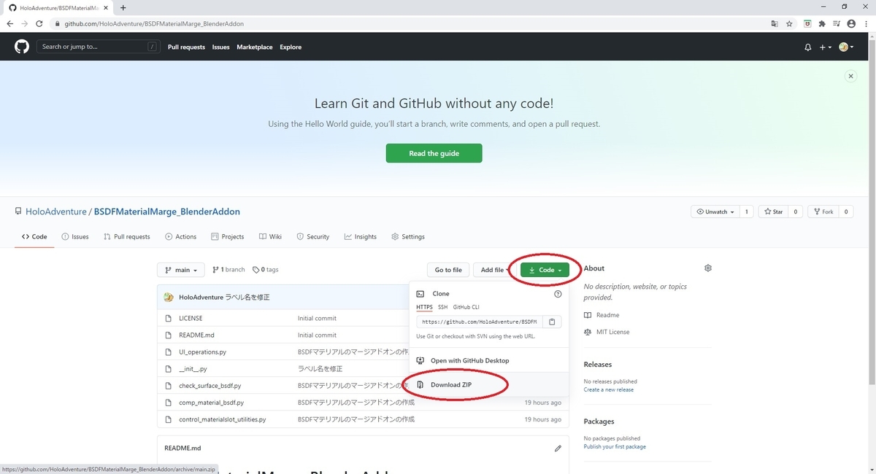This screenshot has height=474, width=876.
Task: Click the browser address bar
Action: coord(409,23)
